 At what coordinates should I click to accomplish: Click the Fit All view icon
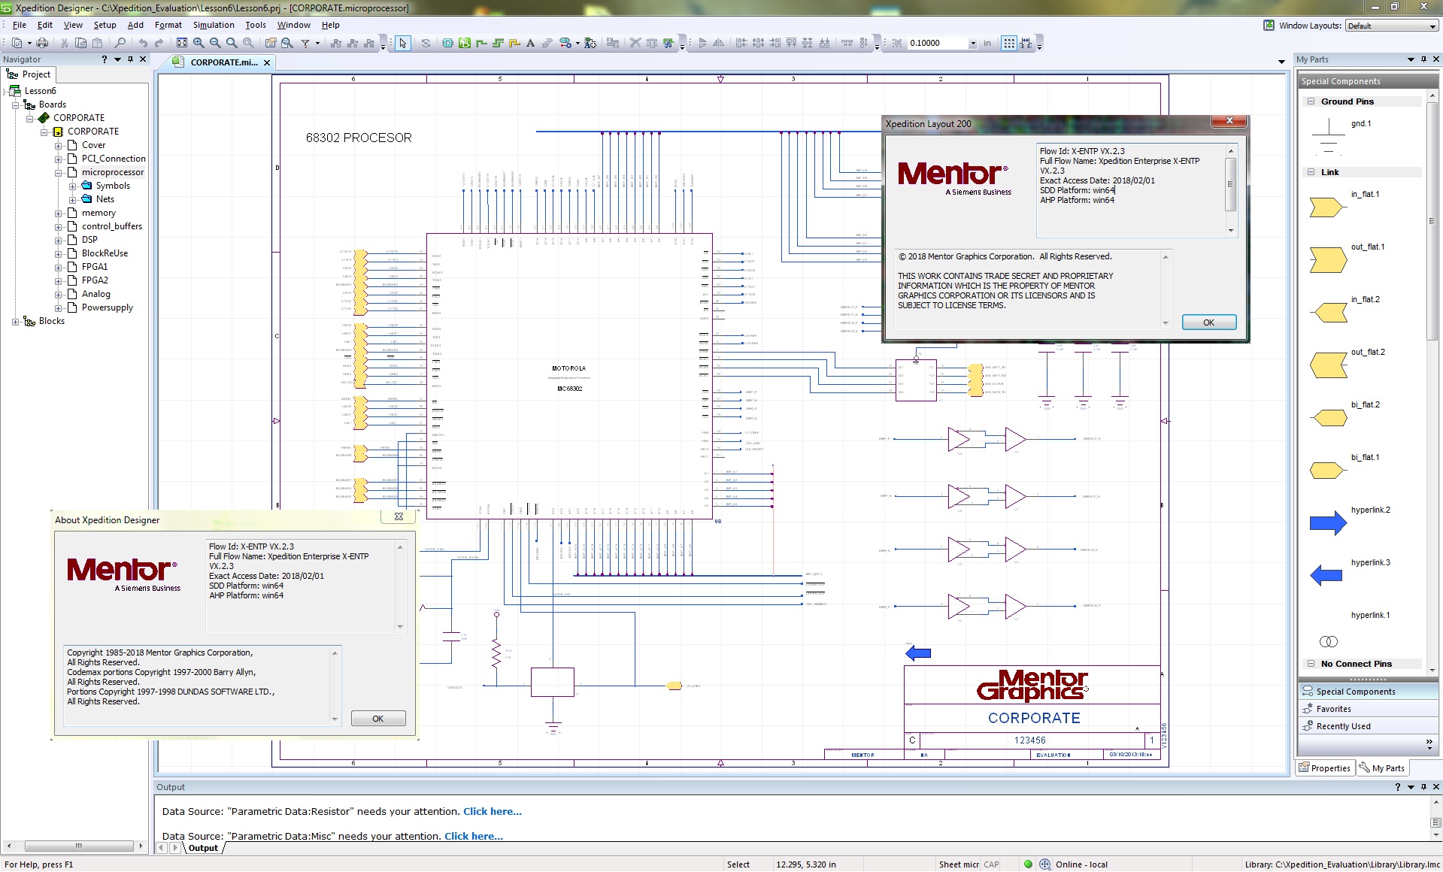pyautogui.click(x=182, y=43)
